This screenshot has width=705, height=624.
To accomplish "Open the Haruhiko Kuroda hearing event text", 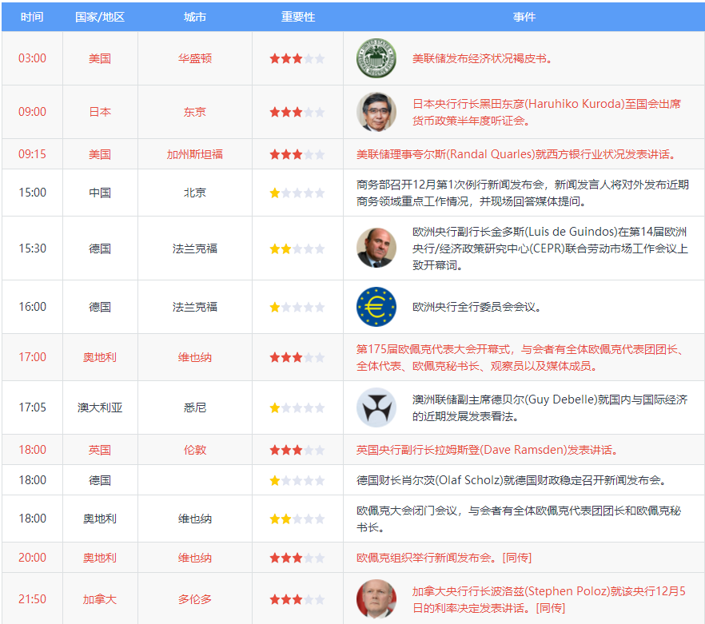I will [x=547, y=112].
